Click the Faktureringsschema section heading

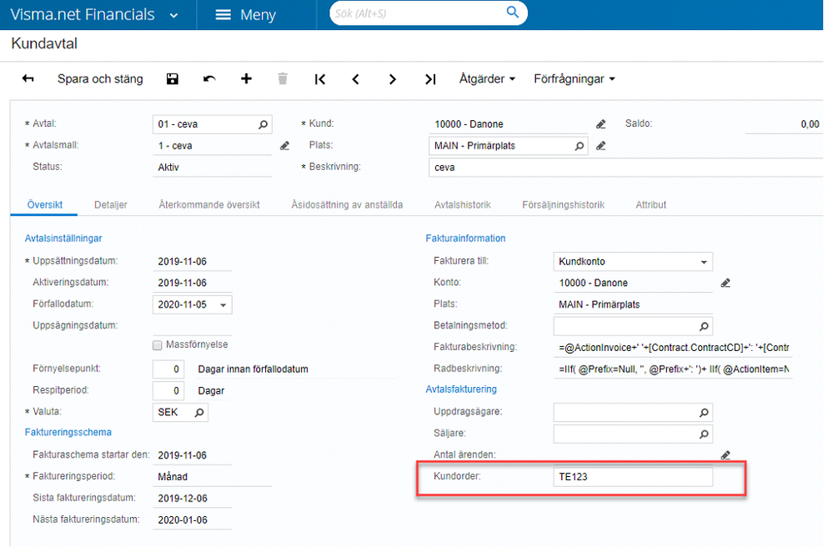[x=68, y=432]
